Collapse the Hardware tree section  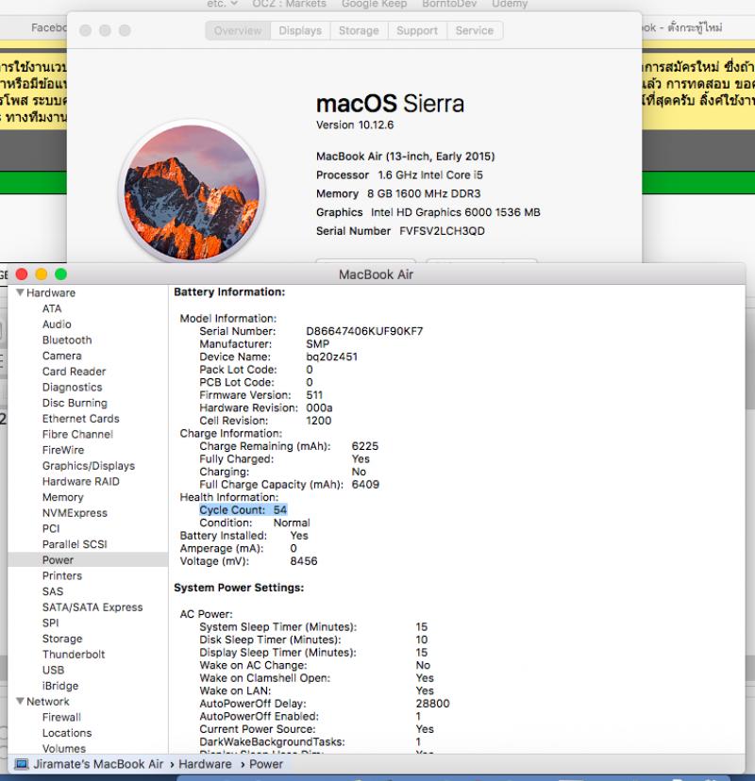pos(20,292)
